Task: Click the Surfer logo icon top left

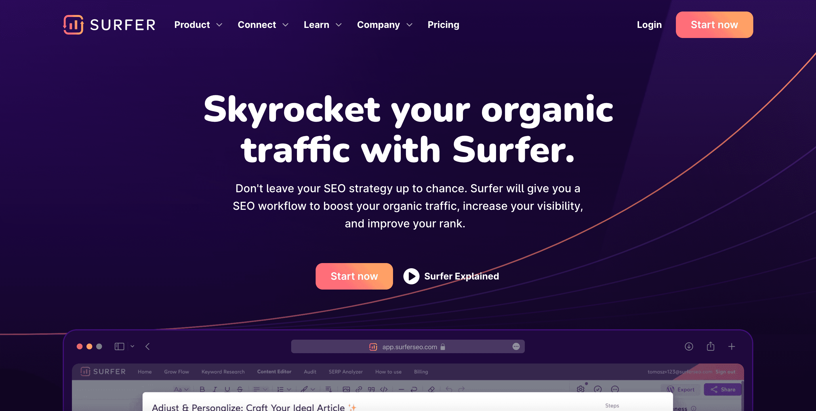Action: click(x=73, y=24)
